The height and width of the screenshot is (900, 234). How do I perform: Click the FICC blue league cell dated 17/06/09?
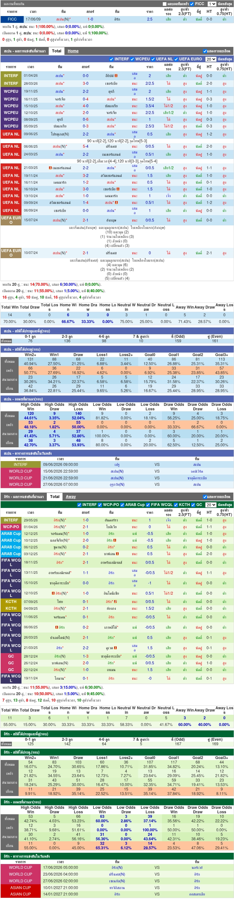click(12, 19)
